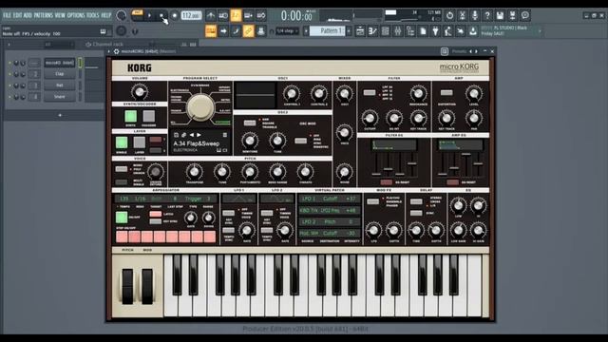This screenshot has height=342, width=608.
Task: Click the VOLUME knob on microKORG
Action: point(140,92)
